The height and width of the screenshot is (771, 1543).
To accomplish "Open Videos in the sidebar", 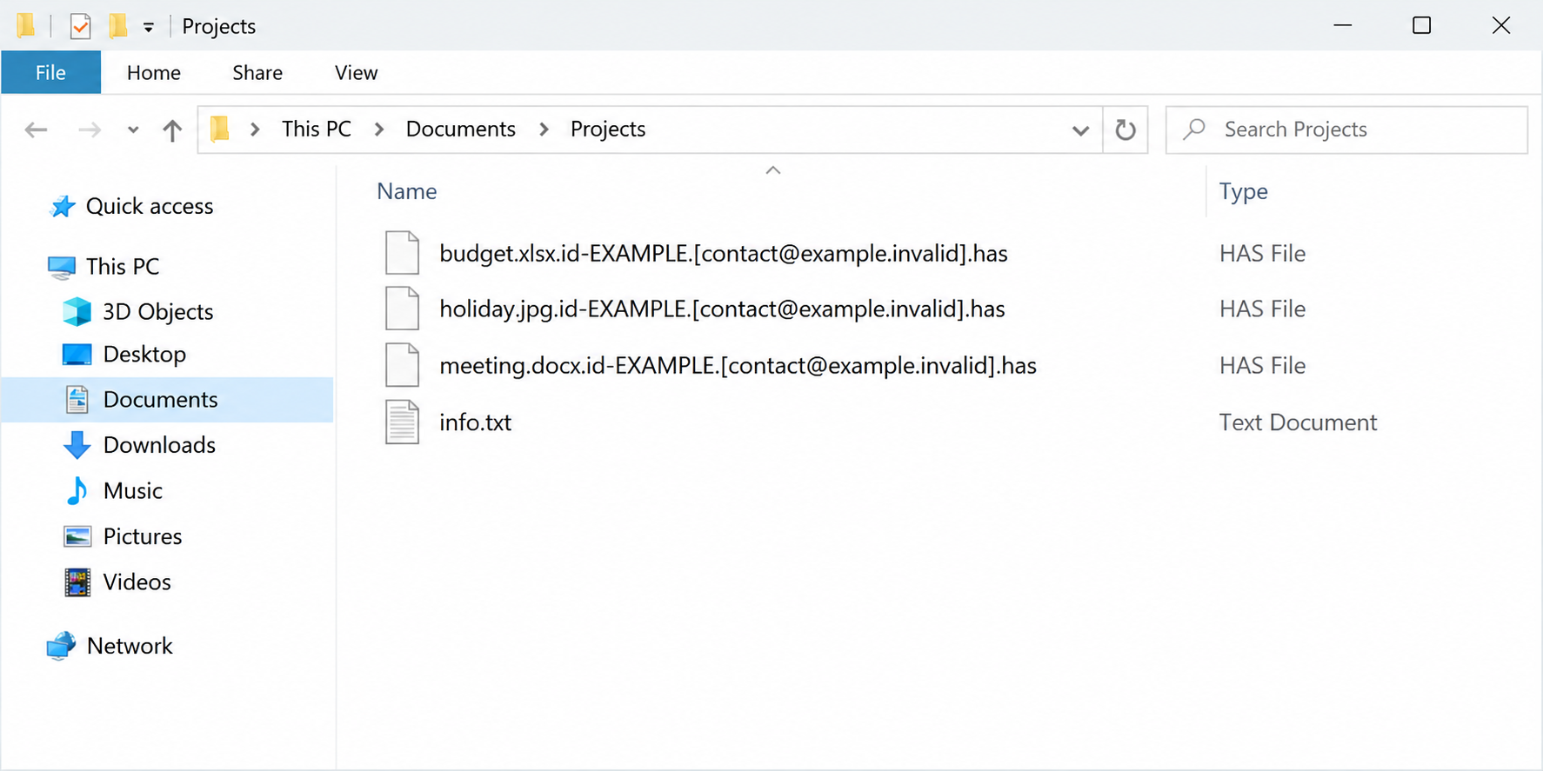I will pyautogui.click(x=137, y=582).
